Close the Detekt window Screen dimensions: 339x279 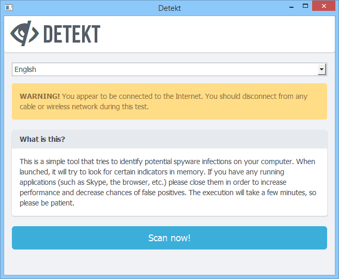coord(323,6)
